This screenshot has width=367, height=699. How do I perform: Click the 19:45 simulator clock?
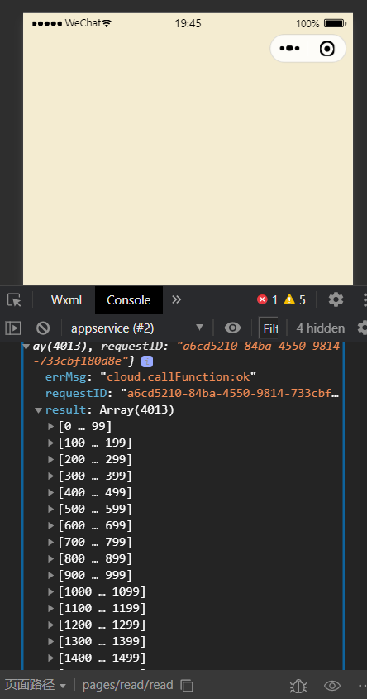tap(188, 23)
